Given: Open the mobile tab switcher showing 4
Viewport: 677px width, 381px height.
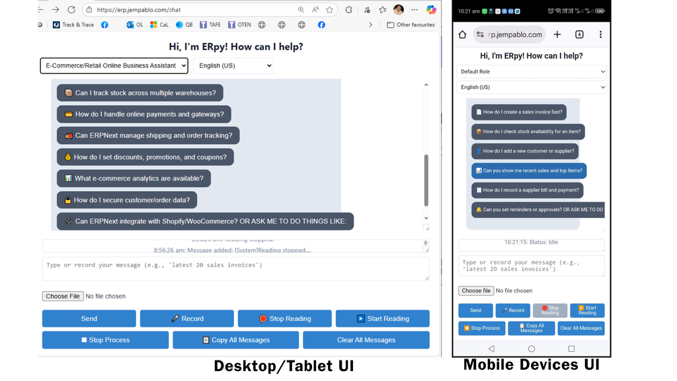Looking at the screenshot, I should (x=579, y=34).
